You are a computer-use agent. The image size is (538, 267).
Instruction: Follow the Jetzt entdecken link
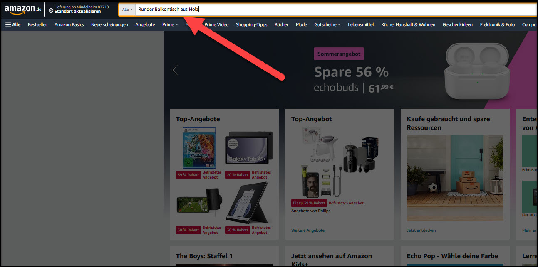click(421, 230)
